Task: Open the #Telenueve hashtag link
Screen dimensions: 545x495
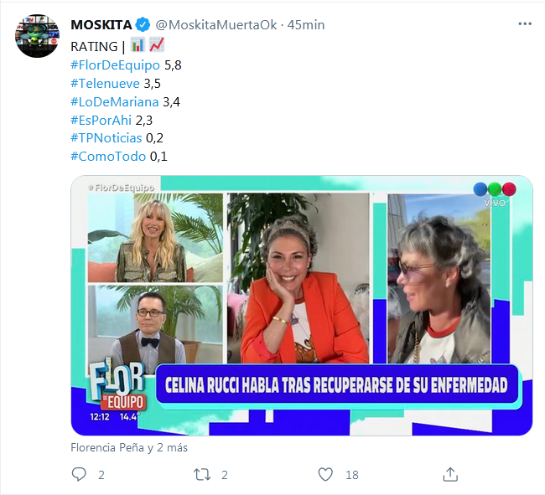Action: (105, 84)
